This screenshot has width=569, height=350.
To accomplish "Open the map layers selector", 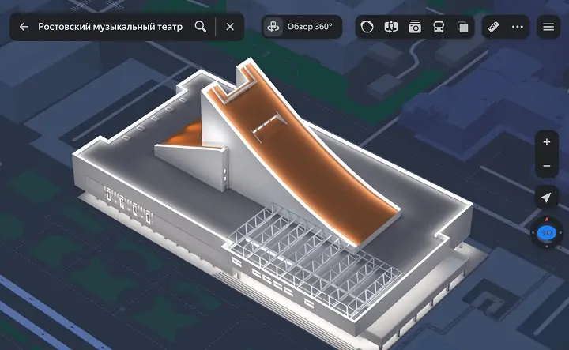I will [462, 27].
